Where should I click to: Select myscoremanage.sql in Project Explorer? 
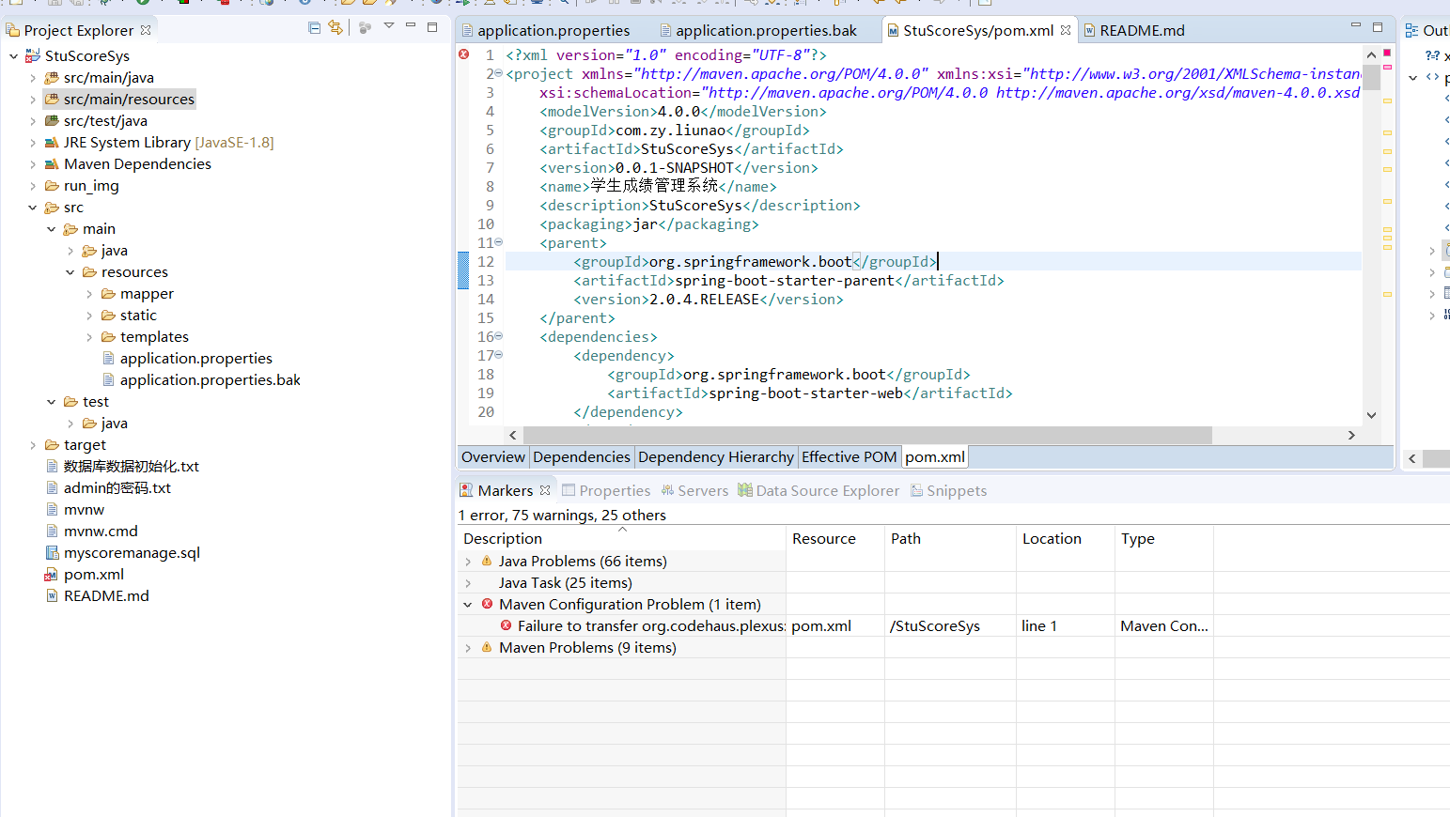tap(132, 552)
